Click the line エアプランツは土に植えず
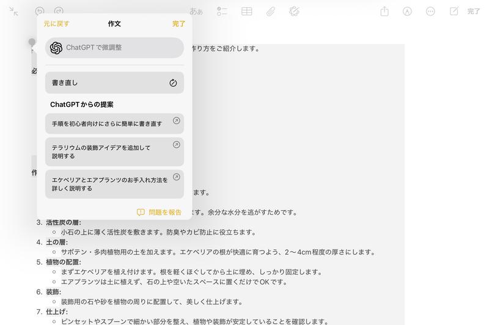This screenshot has height=325, width=489. (x=174, y=282)
